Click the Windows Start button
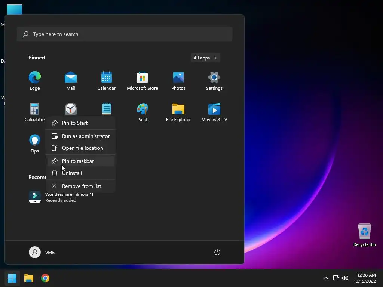Viewport: 383px width, 287px height. pyautogui.click(x=12, y=278)
